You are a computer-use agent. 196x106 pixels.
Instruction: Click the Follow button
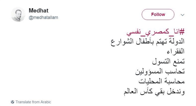pyautogui.click(x=158, y=14)
